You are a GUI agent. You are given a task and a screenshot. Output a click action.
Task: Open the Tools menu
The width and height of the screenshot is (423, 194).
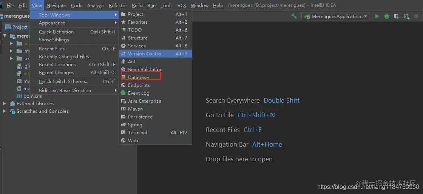click(167, 5)
